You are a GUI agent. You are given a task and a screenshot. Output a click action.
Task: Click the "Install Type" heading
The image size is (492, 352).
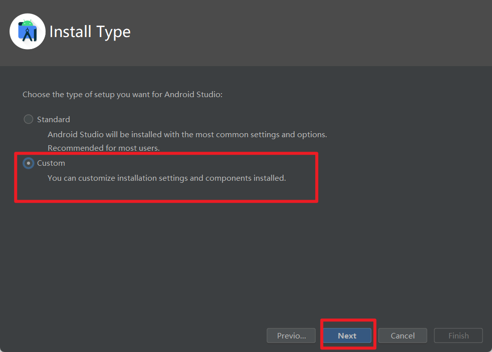(90, 32)
